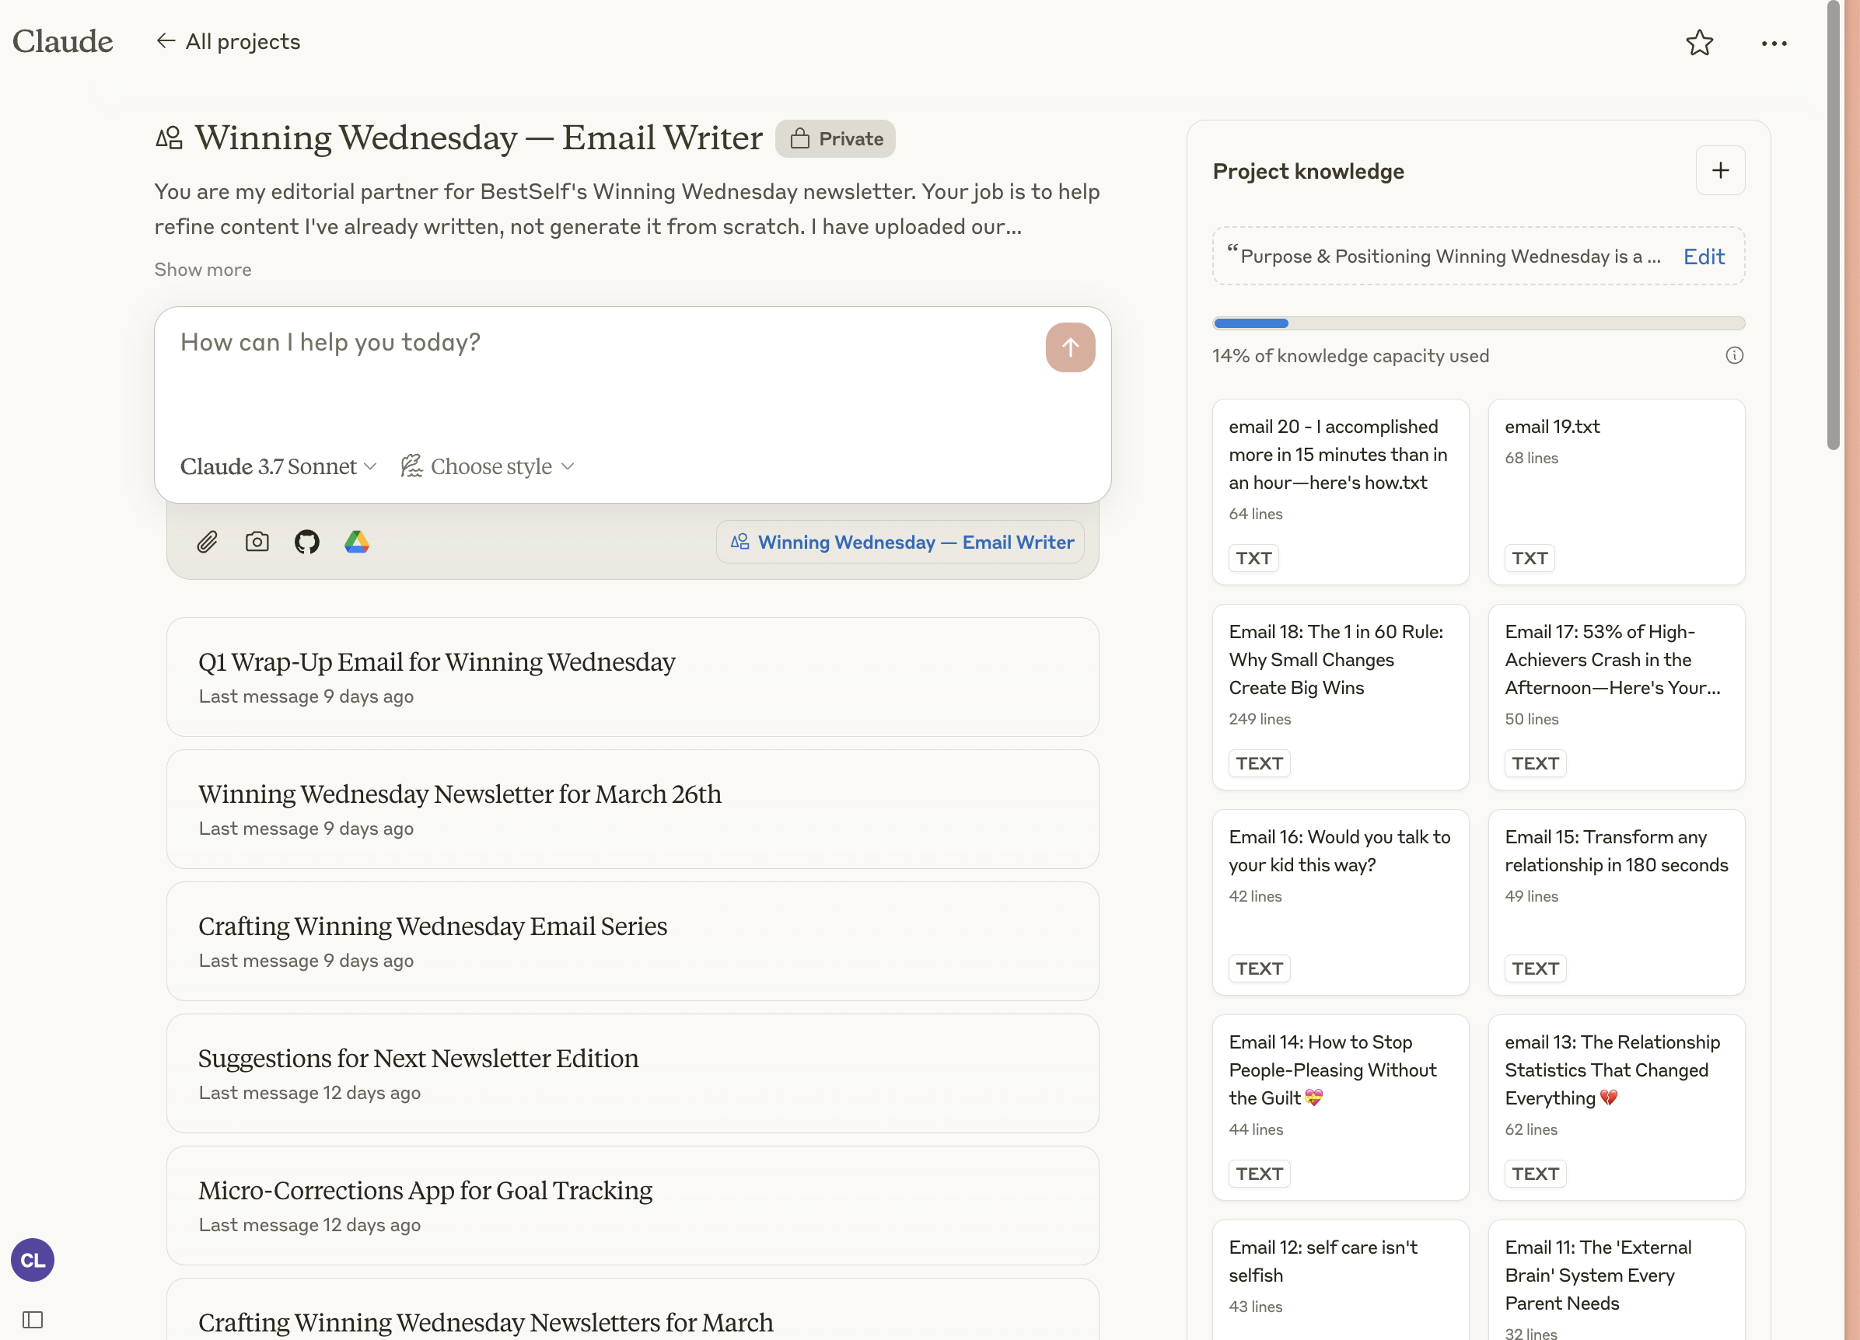Click the camera screenshot icon
1860x1340 pixels.
tap(257, 542)
